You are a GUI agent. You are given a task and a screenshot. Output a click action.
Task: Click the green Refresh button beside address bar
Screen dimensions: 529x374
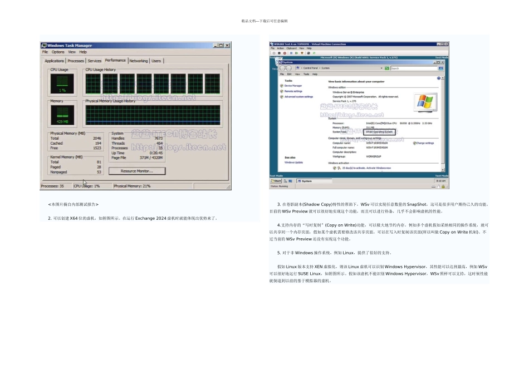pos(387,68)
